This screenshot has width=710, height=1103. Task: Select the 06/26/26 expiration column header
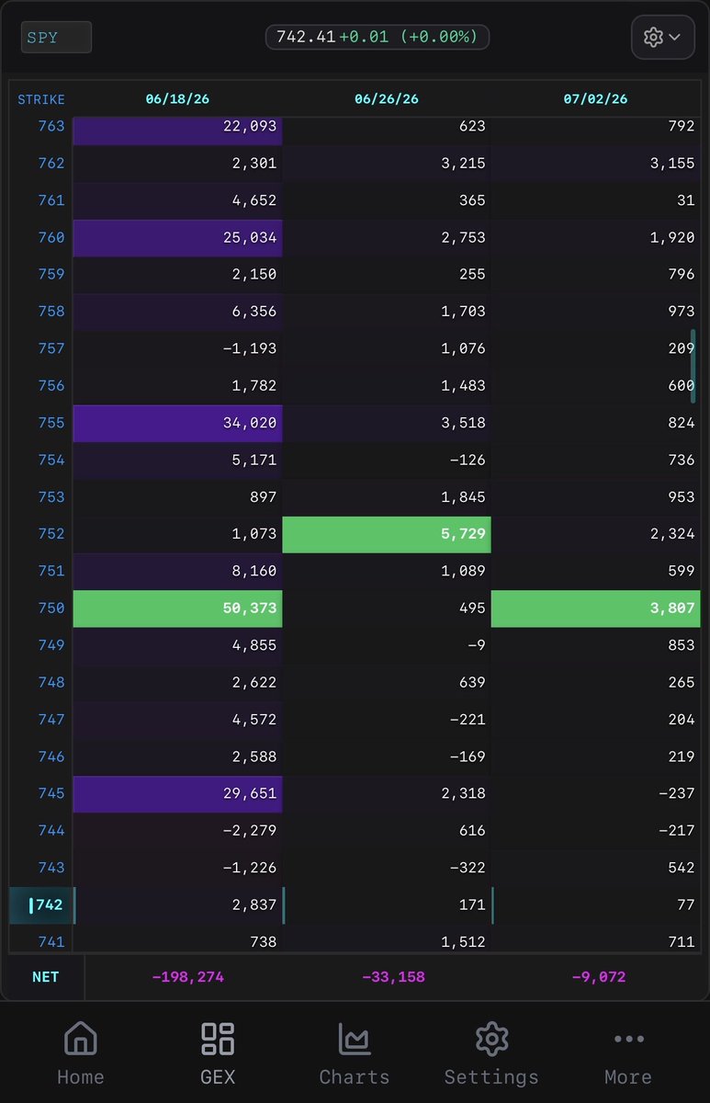(x=387, y=99)
